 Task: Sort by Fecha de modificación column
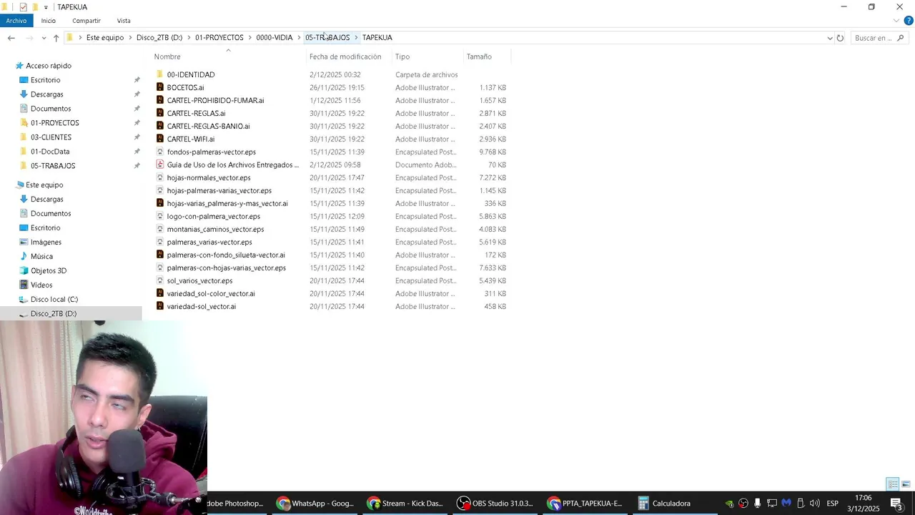[345, 57]
